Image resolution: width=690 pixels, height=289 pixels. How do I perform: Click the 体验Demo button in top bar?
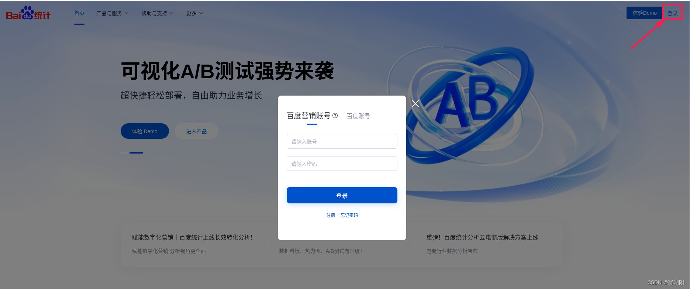click(x=645, y=13)
